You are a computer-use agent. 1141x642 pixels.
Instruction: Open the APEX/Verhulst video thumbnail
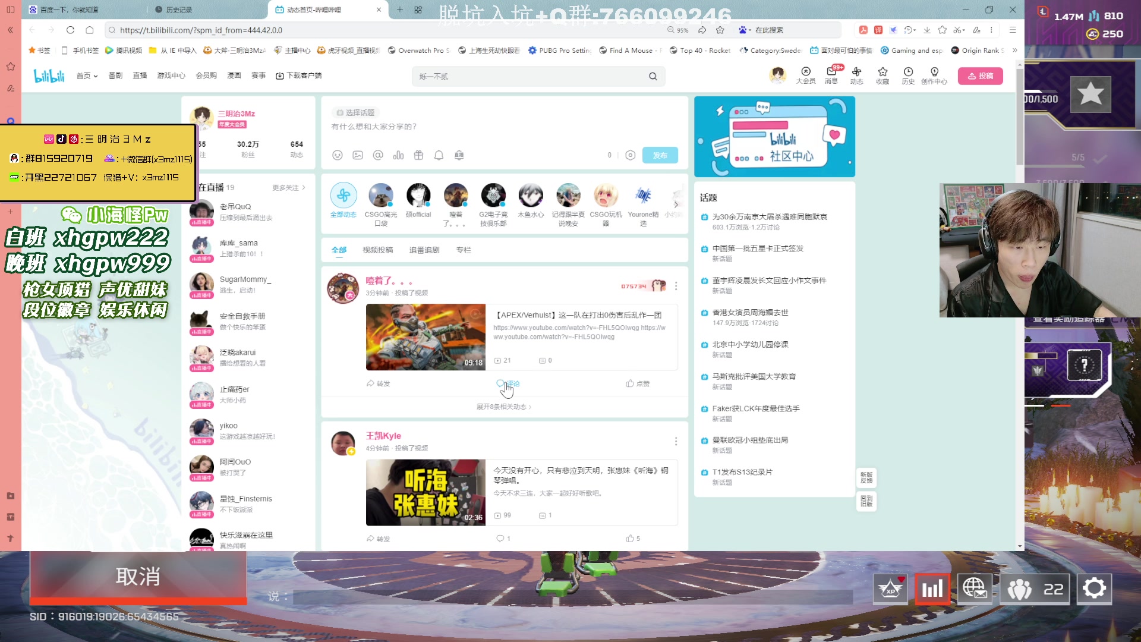(425, 337)
